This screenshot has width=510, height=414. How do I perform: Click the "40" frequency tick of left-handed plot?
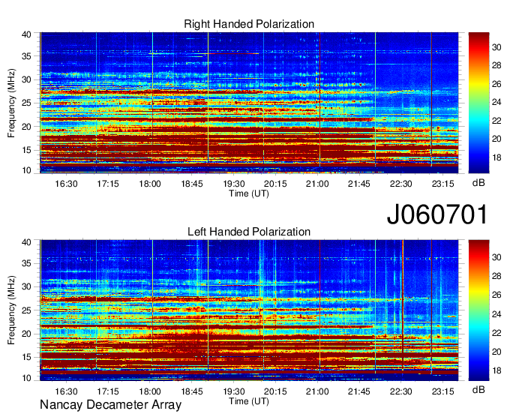26,242
